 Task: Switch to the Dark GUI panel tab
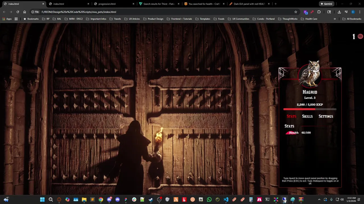249,4
